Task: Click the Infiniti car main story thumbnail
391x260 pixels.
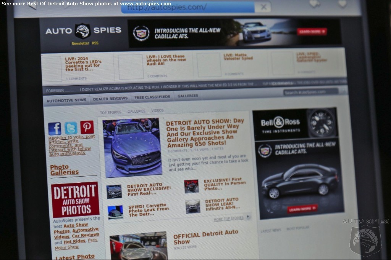Action: point(132,148)
